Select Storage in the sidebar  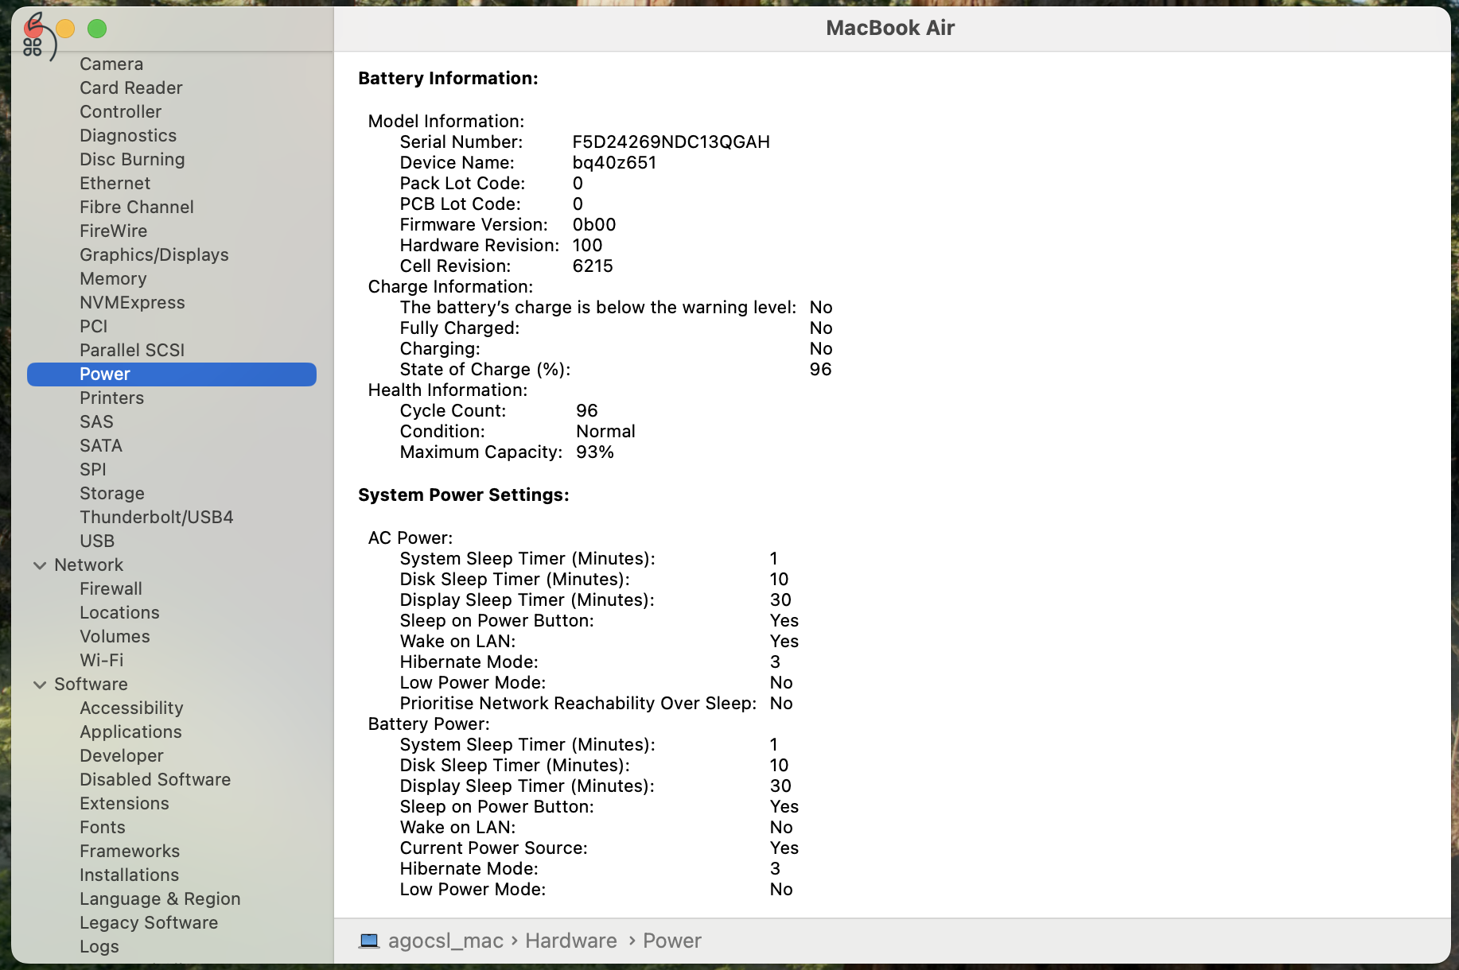tap(112, 493)
